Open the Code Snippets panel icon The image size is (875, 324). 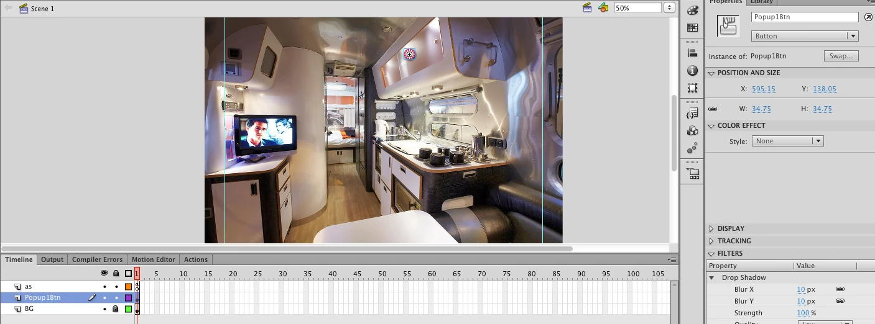(692, 114)
